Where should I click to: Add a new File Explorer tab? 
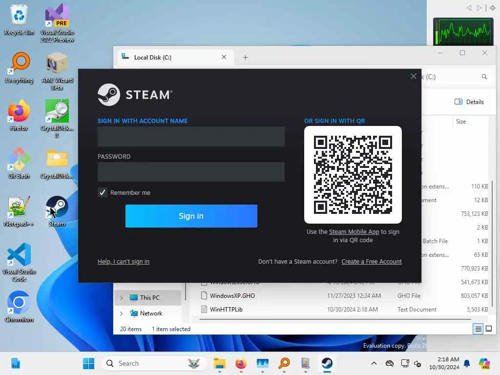(245, 58)
